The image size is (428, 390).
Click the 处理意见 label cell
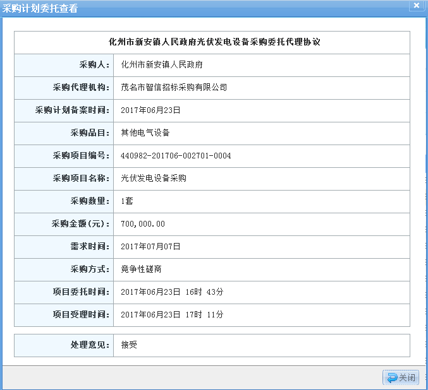coord(90,345)
